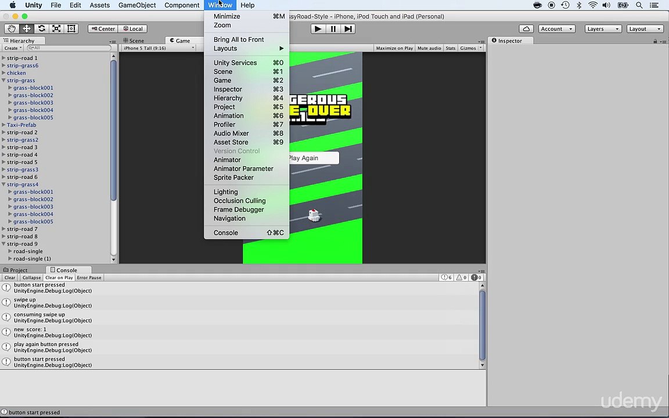Open the Hierarchy Create dropdown
669x418 pixels.
[x=13, y=48]
